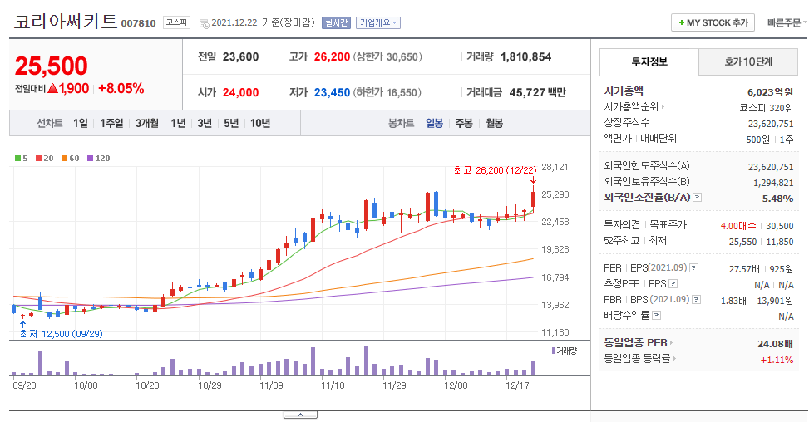Click the 11/09 date axis label

271,385
